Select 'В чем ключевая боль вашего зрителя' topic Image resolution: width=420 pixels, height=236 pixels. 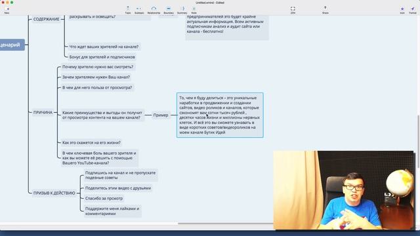pyautogui.click(x=99, y=158)
